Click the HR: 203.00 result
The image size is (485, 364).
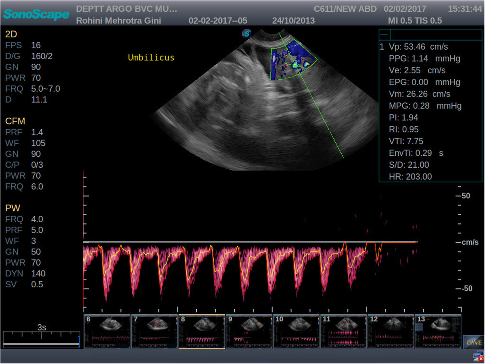coord(410,177)
